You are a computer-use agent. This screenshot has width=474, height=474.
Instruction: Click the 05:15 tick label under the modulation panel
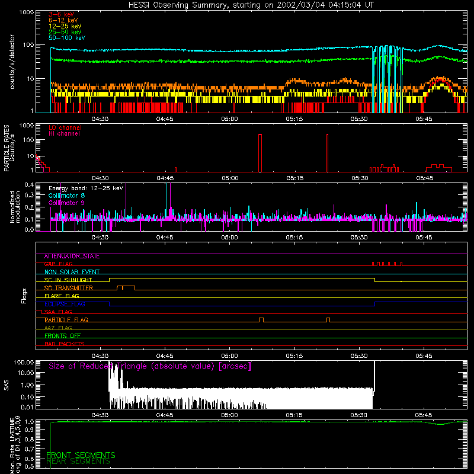click(294, 238)
